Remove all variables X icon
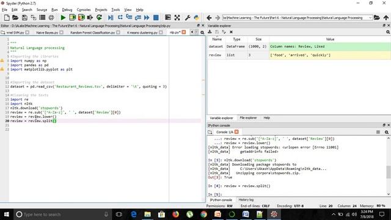 [x=231, y=32]
